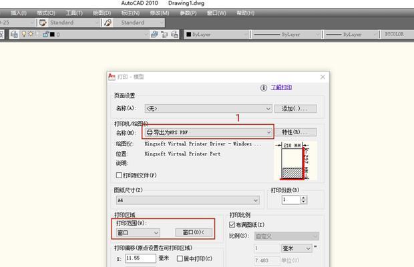Screen dimensions: 414x267
Task: Enable the 居中打印(C) checkbox
Action: coord(180,258)
